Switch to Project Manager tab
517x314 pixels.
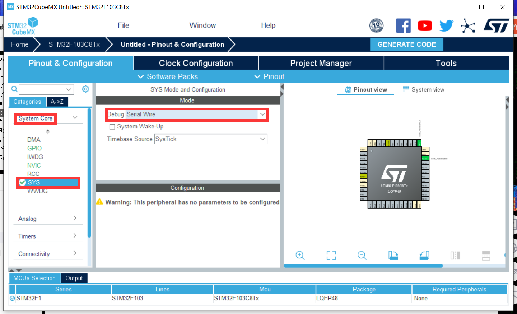[321, 63]
